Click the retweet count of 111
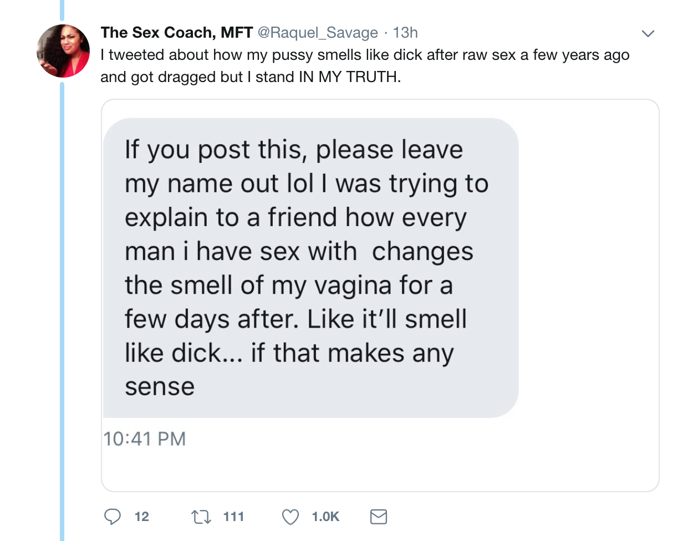693x541 pixels. pos(233,517)
